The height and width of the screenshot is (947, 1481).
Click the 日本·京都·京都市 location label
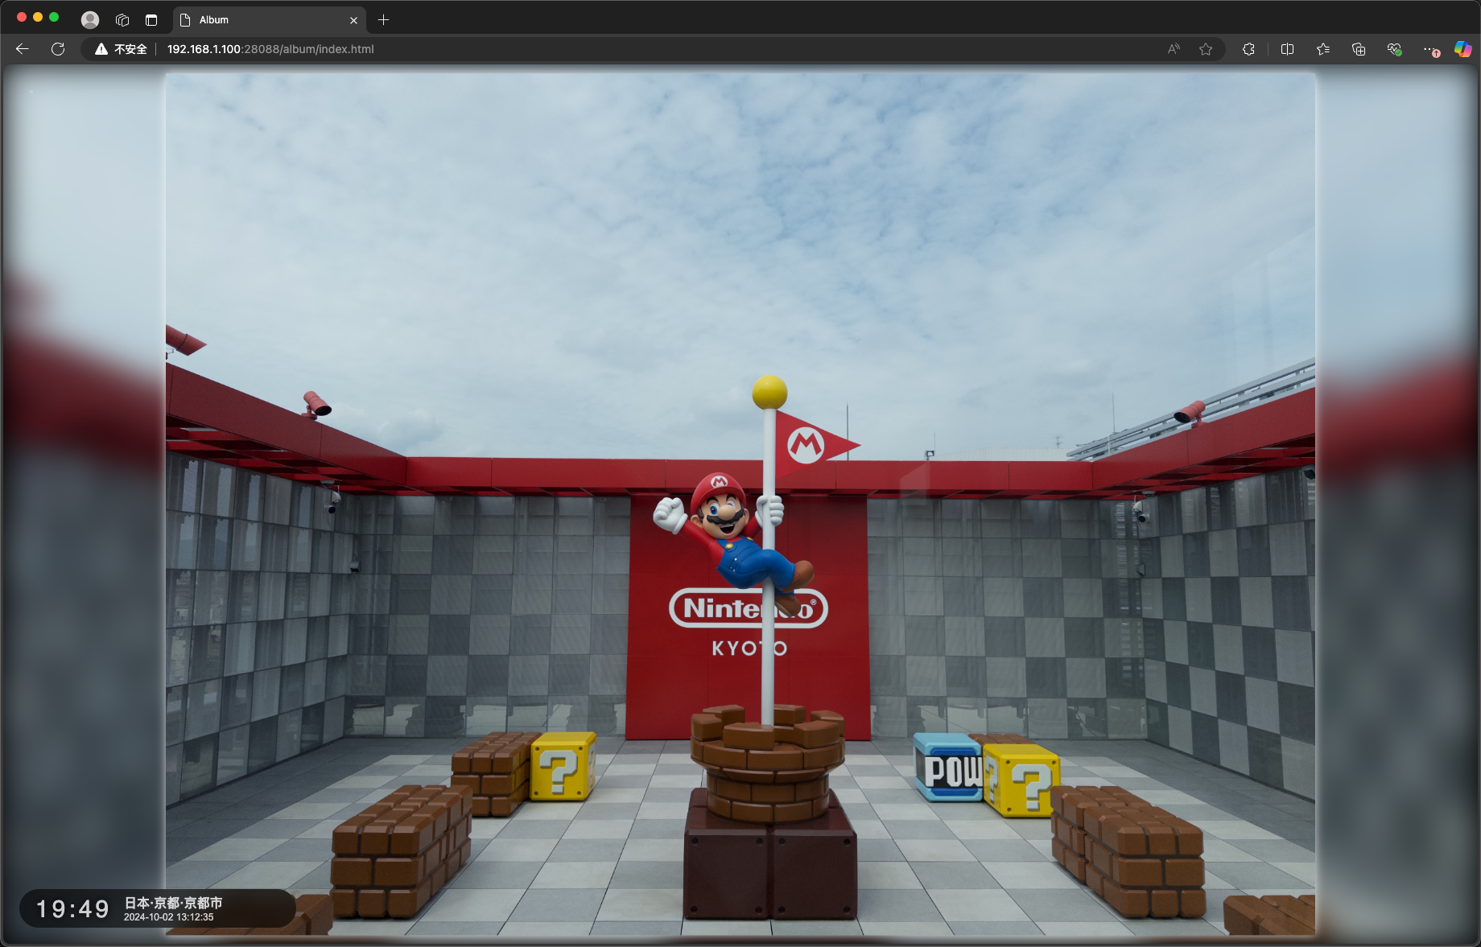click(173, 903)
